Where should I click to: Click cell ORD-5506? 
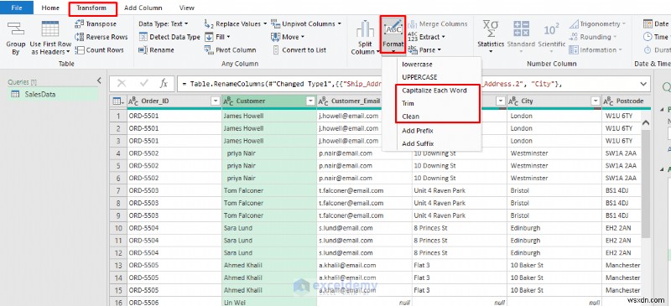(x=174, y=303)
